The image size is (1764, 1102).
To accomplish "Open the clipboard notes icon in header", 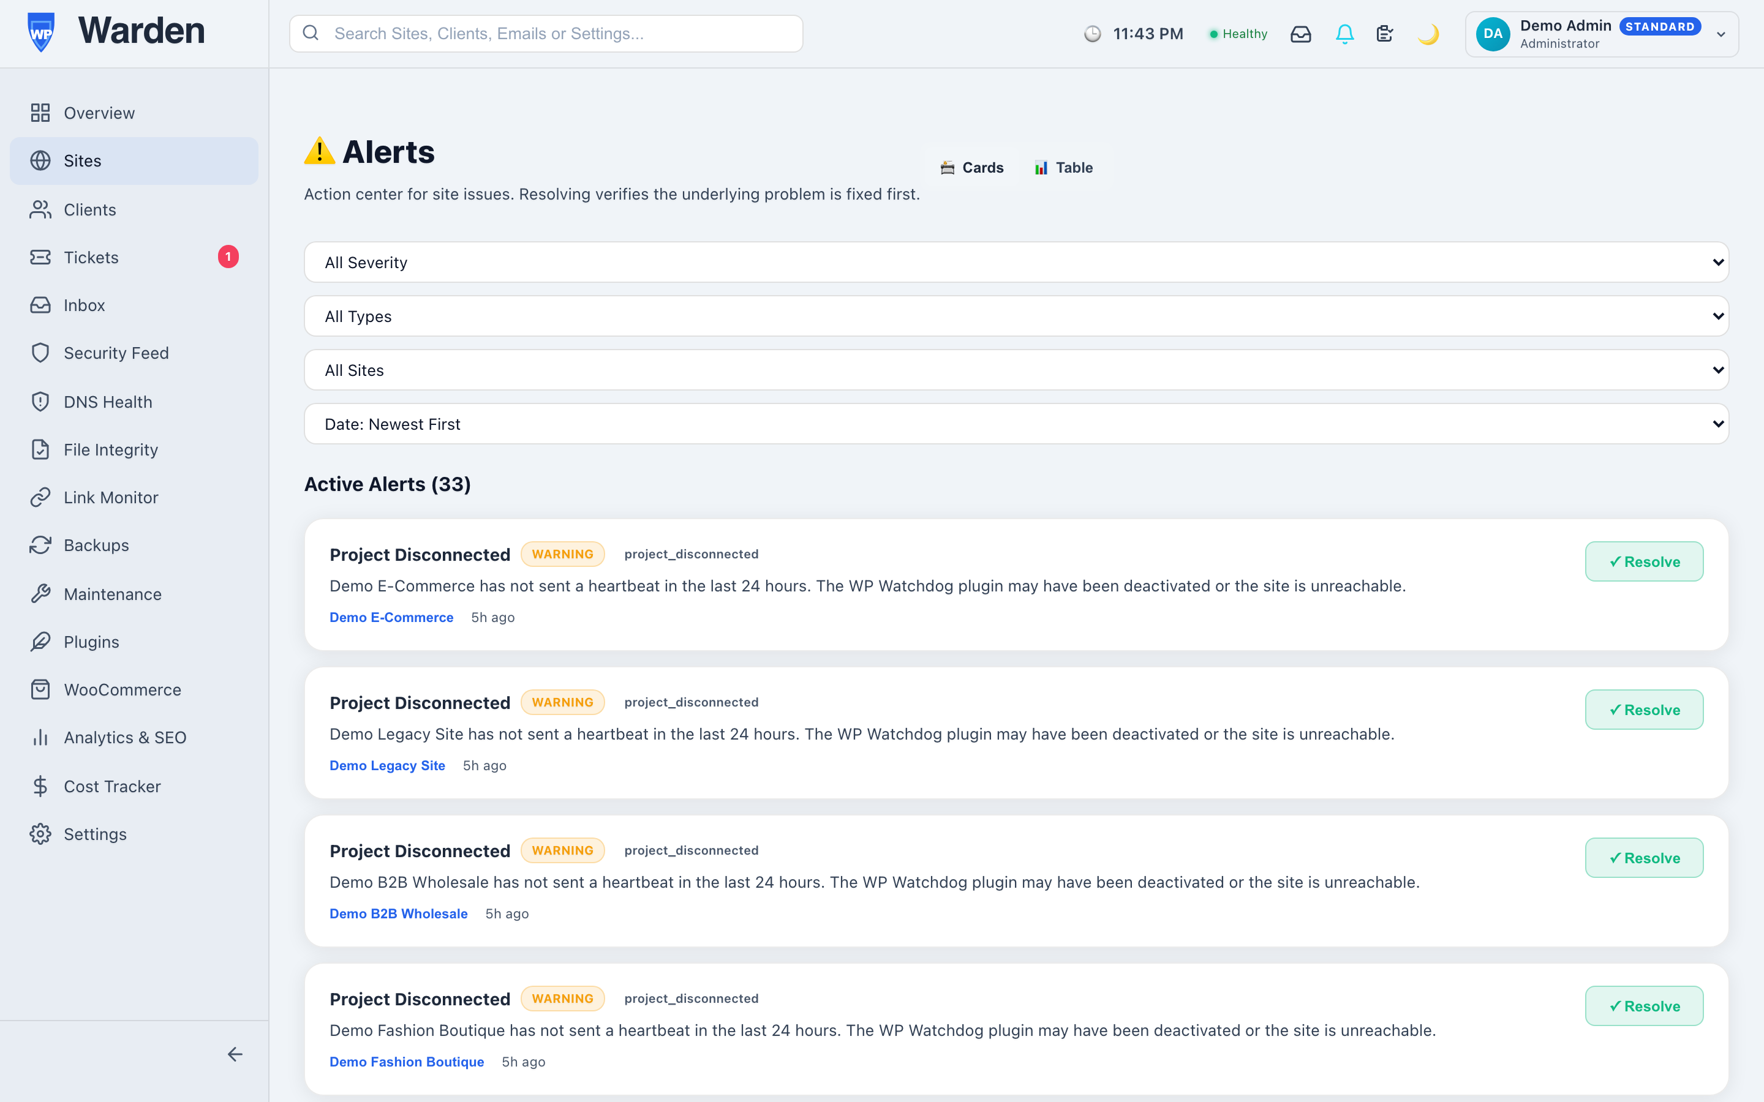I will 1385,34.
